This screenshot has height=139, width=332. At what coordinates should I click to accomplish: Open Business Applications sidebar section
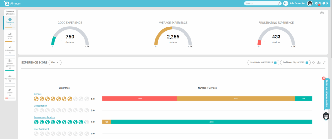tap(10, 64)
